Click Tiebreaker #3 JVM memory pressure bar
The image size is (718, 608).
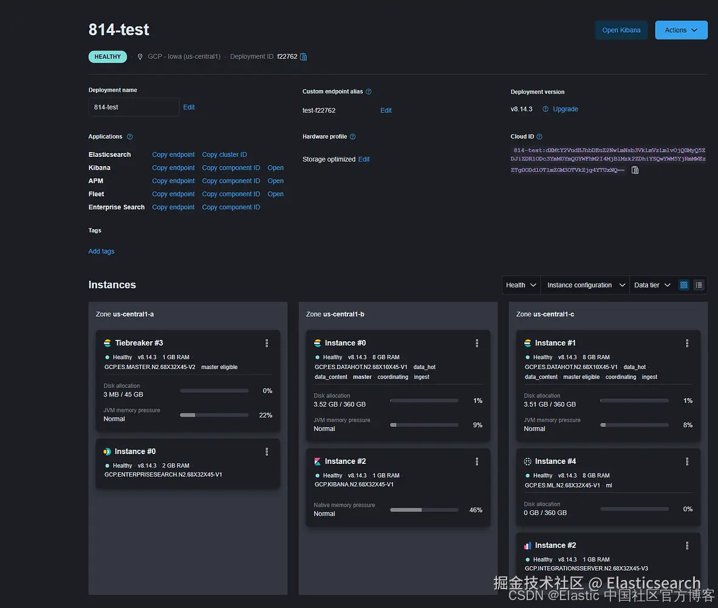214,415
